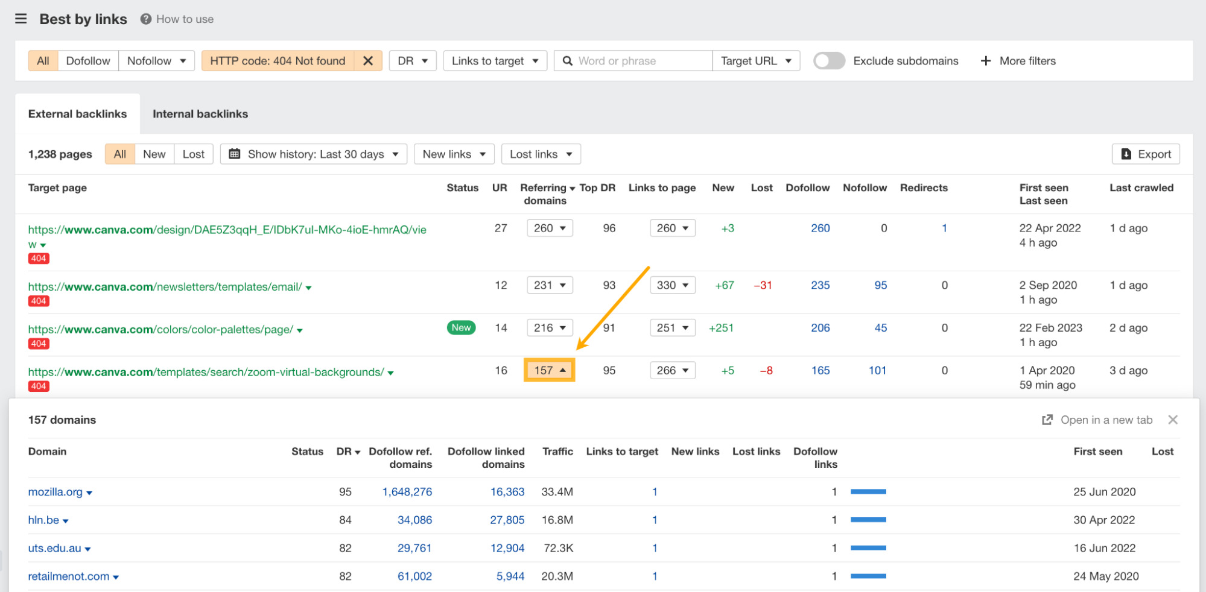Screen dimensions: 1206x592
Task: Expand the Lost links dropdown
Action: point(541,154)
